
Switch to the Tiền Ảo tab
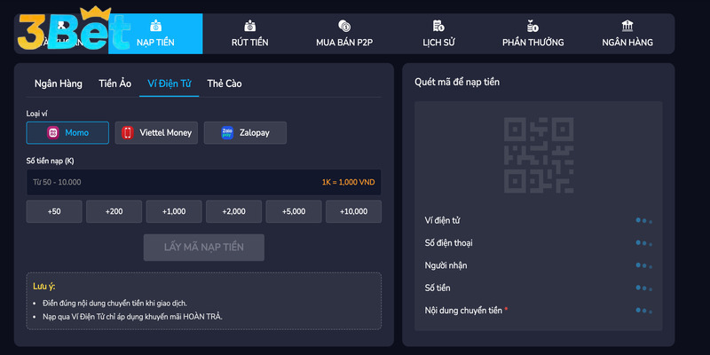[x=115, y=83]
